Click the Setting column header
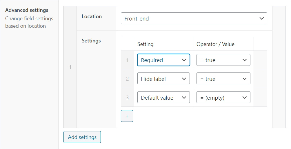Screen dimensions: 291x149 [145, 44]
